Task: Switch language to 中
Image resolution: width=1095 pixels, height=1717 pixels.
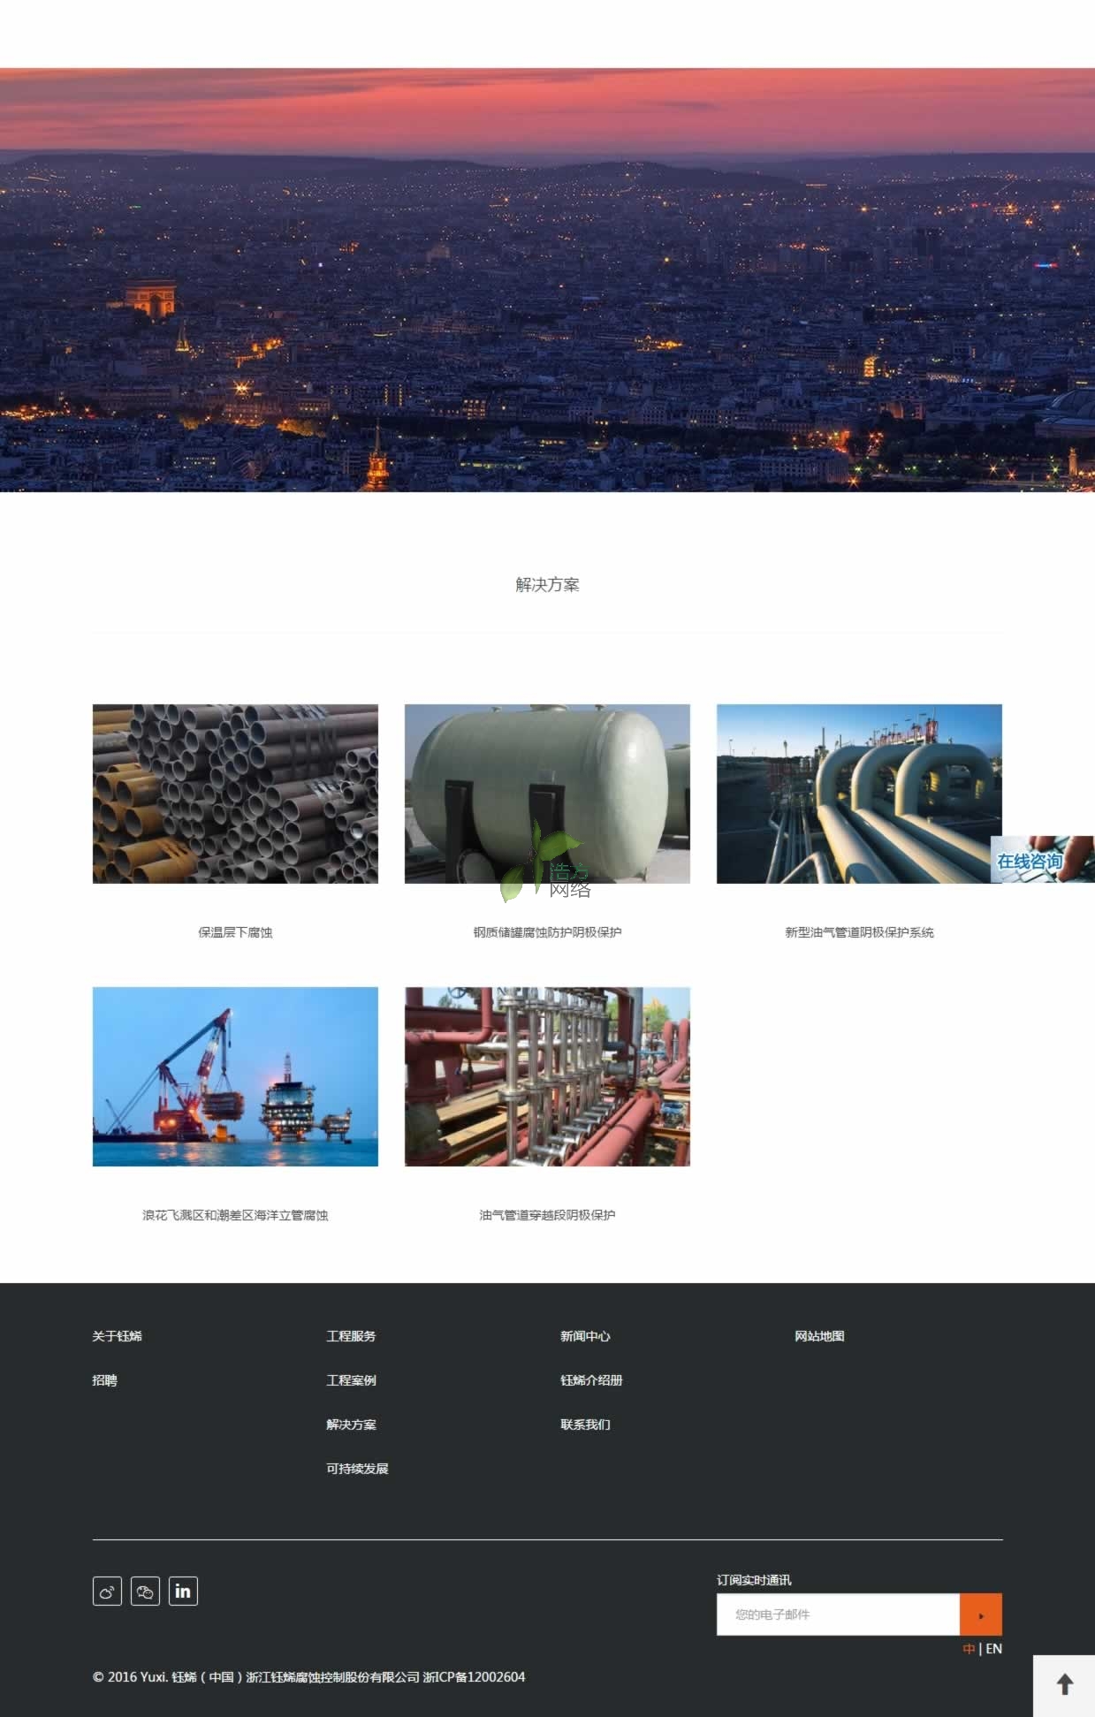Action: pos(969,1649)
